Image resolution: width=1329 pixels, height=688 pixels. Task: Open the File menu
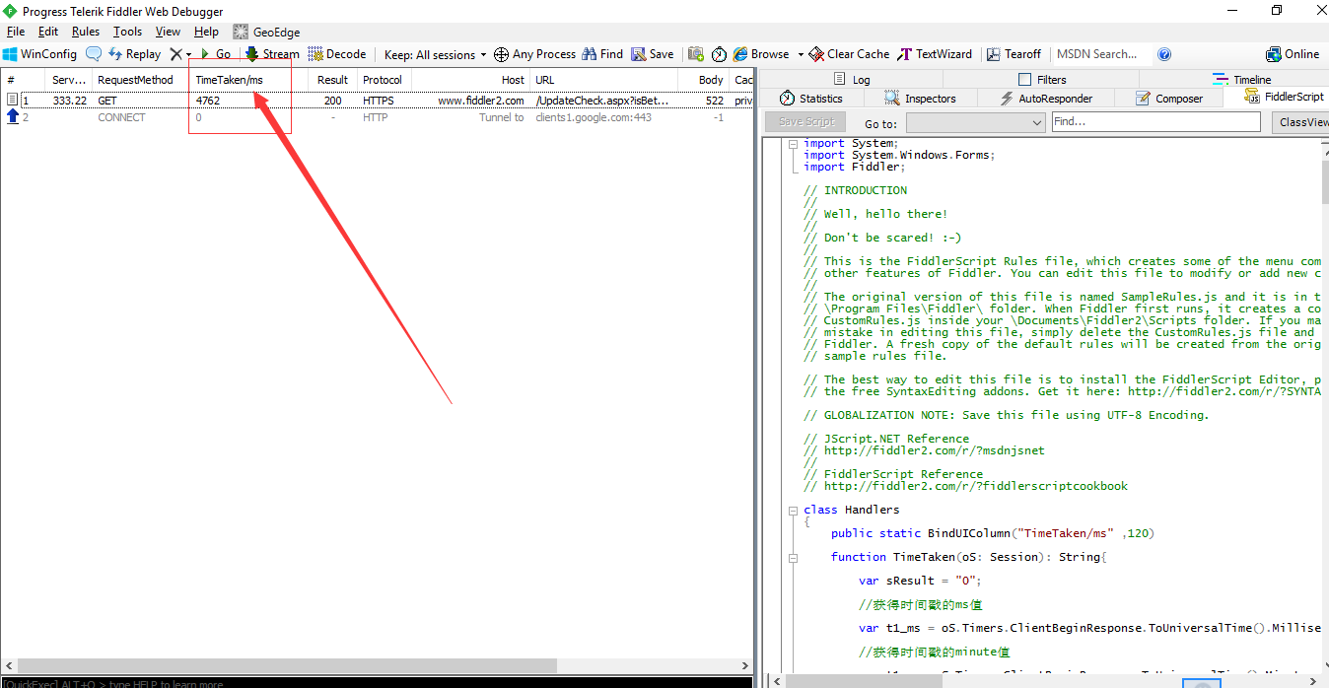(15, 32)
